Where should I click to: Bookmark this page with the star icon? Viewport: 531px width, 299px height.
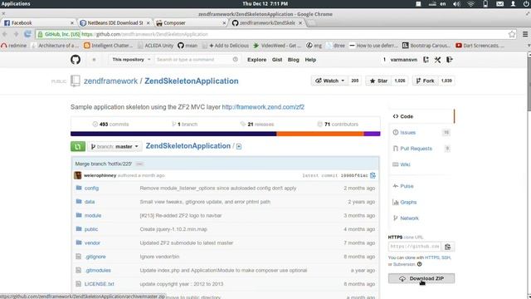[512, 34]
